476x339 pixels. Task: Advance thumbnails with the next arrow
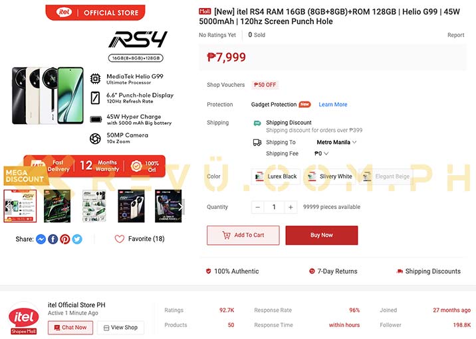180,206
